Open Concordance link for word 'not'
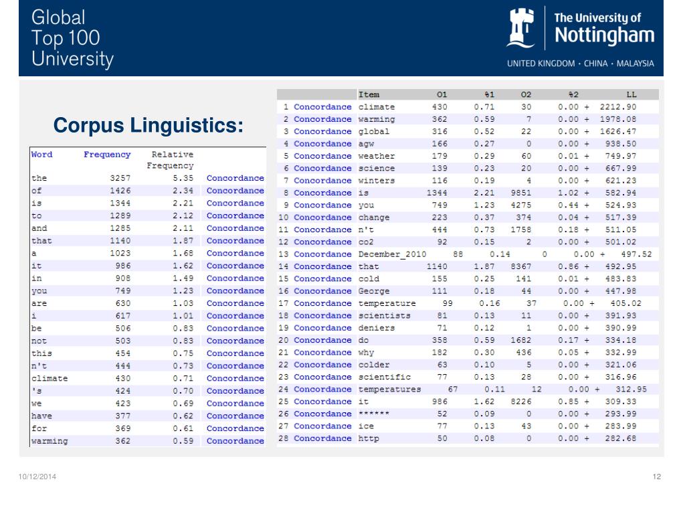Viewport: 685px width, 514px height. tap(235, 341)
